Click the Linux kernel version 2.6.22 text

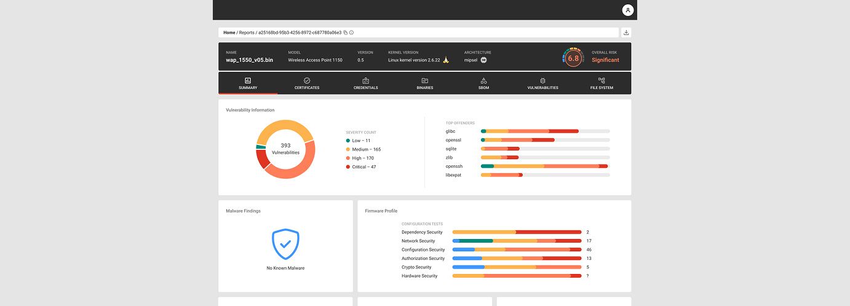414,60
